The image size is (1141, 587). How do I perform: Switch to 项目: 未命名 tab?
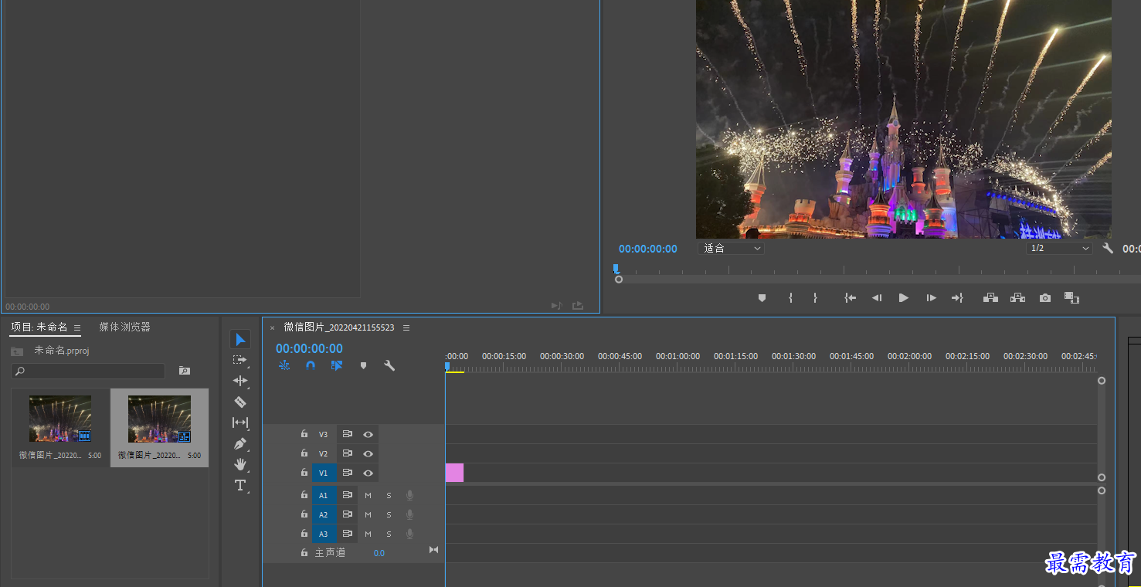click(x=39, y=327)
